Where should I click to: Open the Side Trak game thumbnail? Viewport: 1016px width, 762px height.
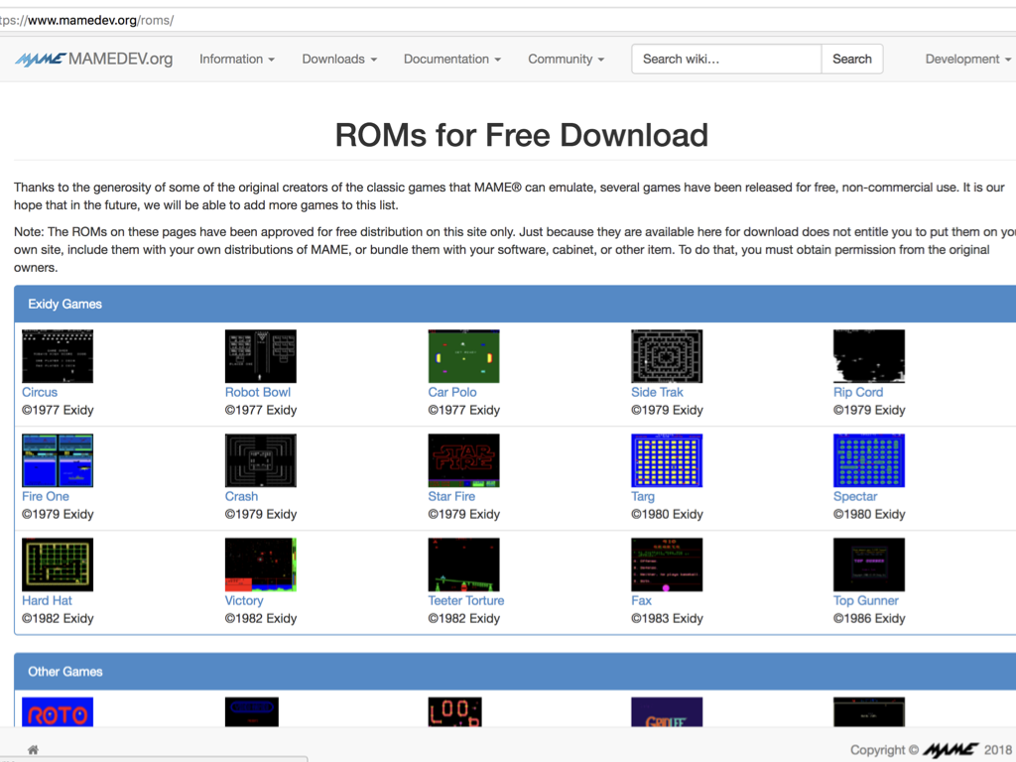pos(667,356)
